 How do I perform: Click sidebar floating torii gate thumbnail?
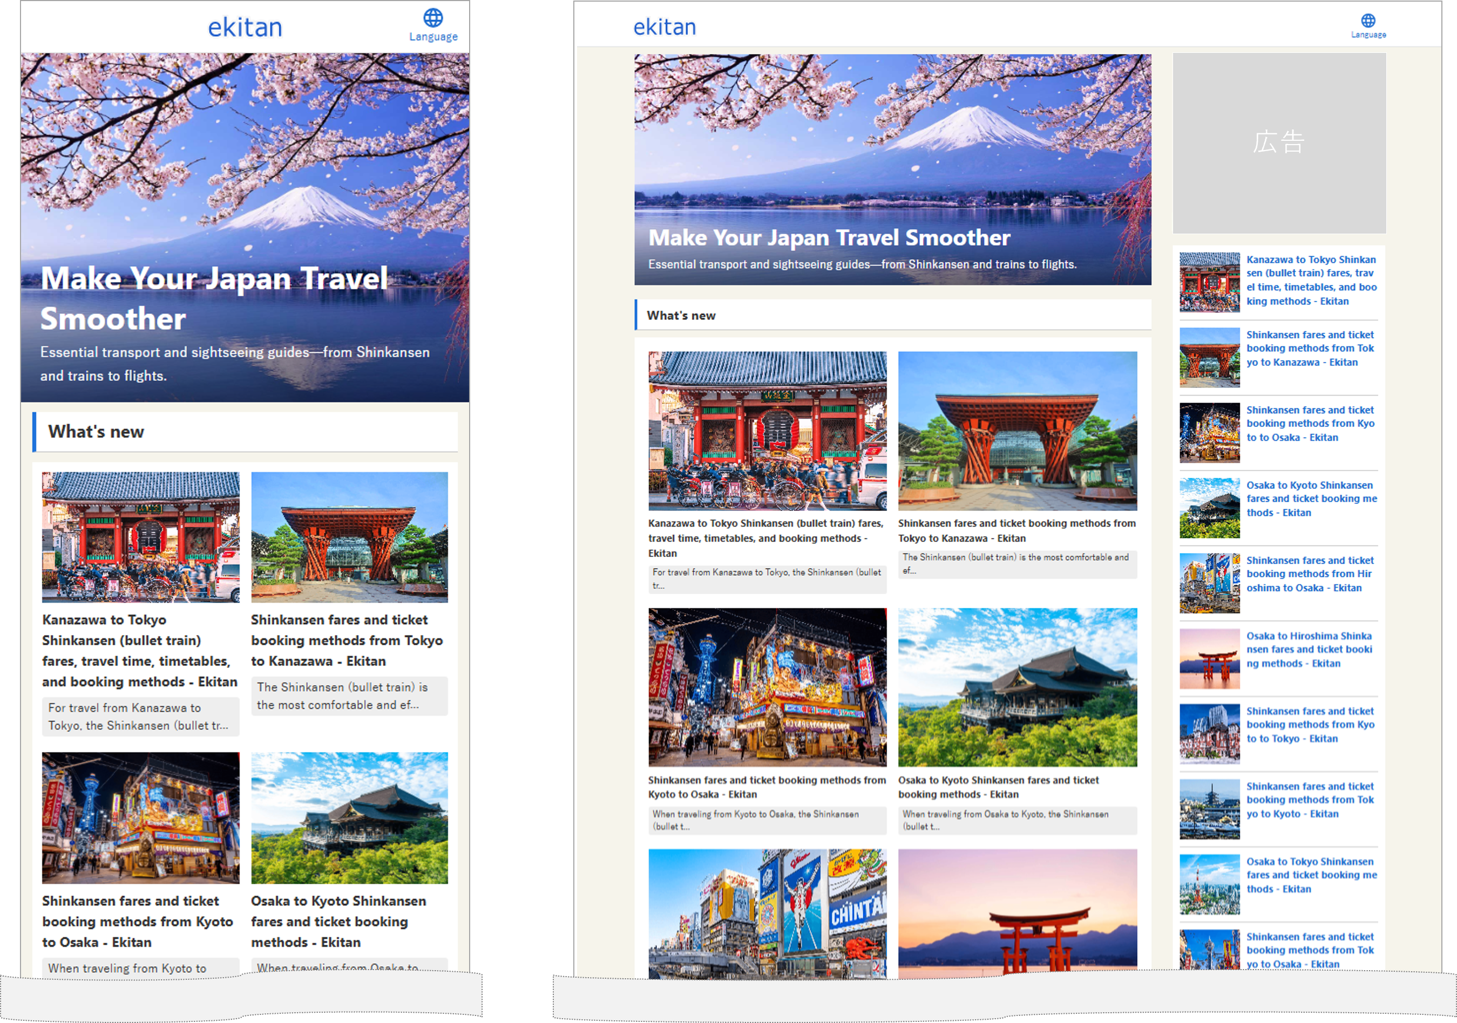tap(1209, 658)
